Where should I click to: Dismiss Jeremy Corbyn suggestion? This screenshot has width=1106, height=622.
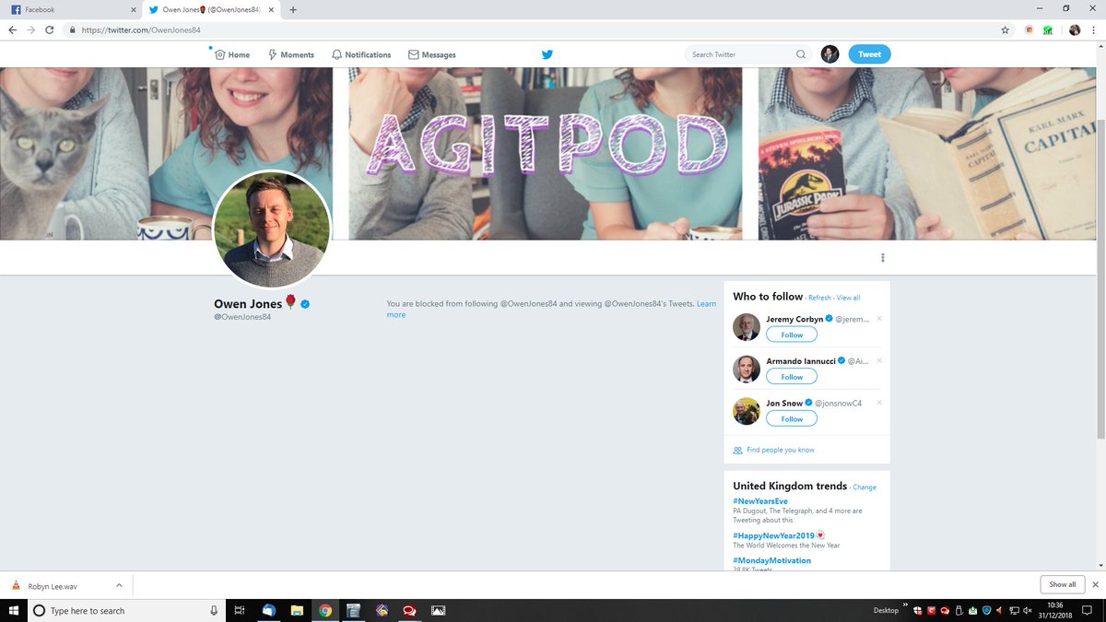point(879,319)
